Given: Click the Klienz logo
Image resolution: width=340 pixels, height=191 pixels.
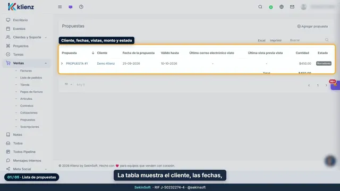Looking at the screenshot, I should click(x=21, y=7).
